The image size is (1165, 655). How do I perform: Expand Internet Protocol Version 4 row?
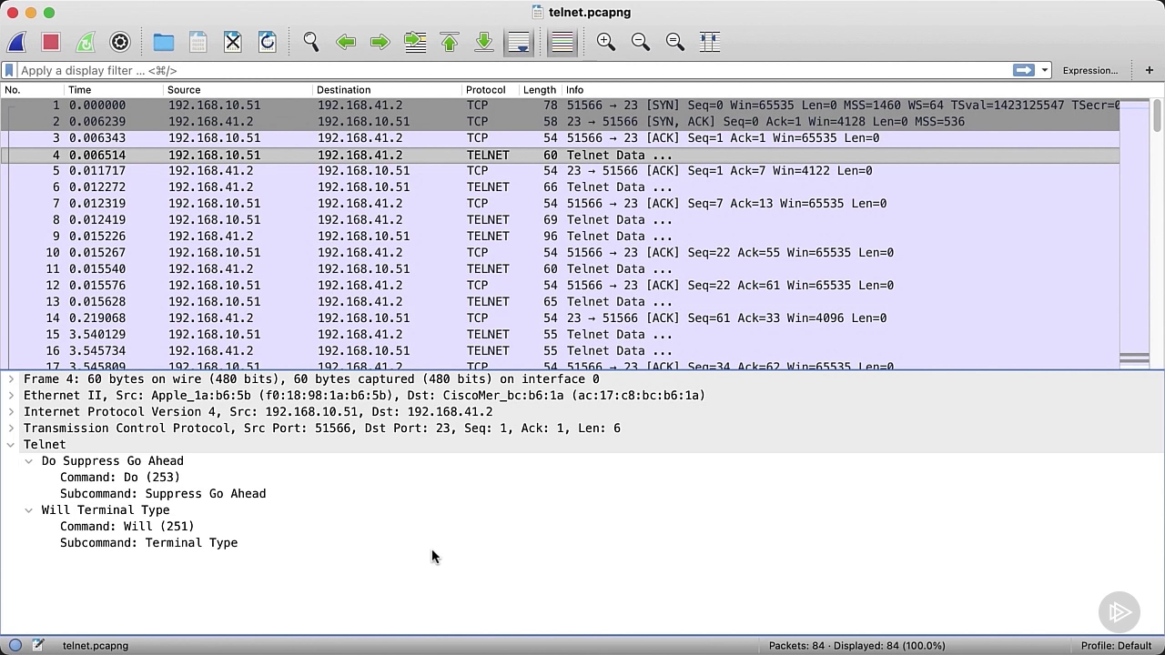11,412
